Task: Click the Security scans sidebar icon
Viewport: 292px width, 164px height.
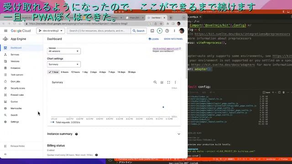Action: (5, 88)
